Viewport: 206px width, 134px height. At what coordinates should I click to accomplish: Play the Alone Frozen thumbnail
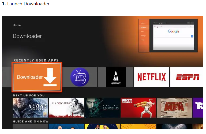[30, 108]
